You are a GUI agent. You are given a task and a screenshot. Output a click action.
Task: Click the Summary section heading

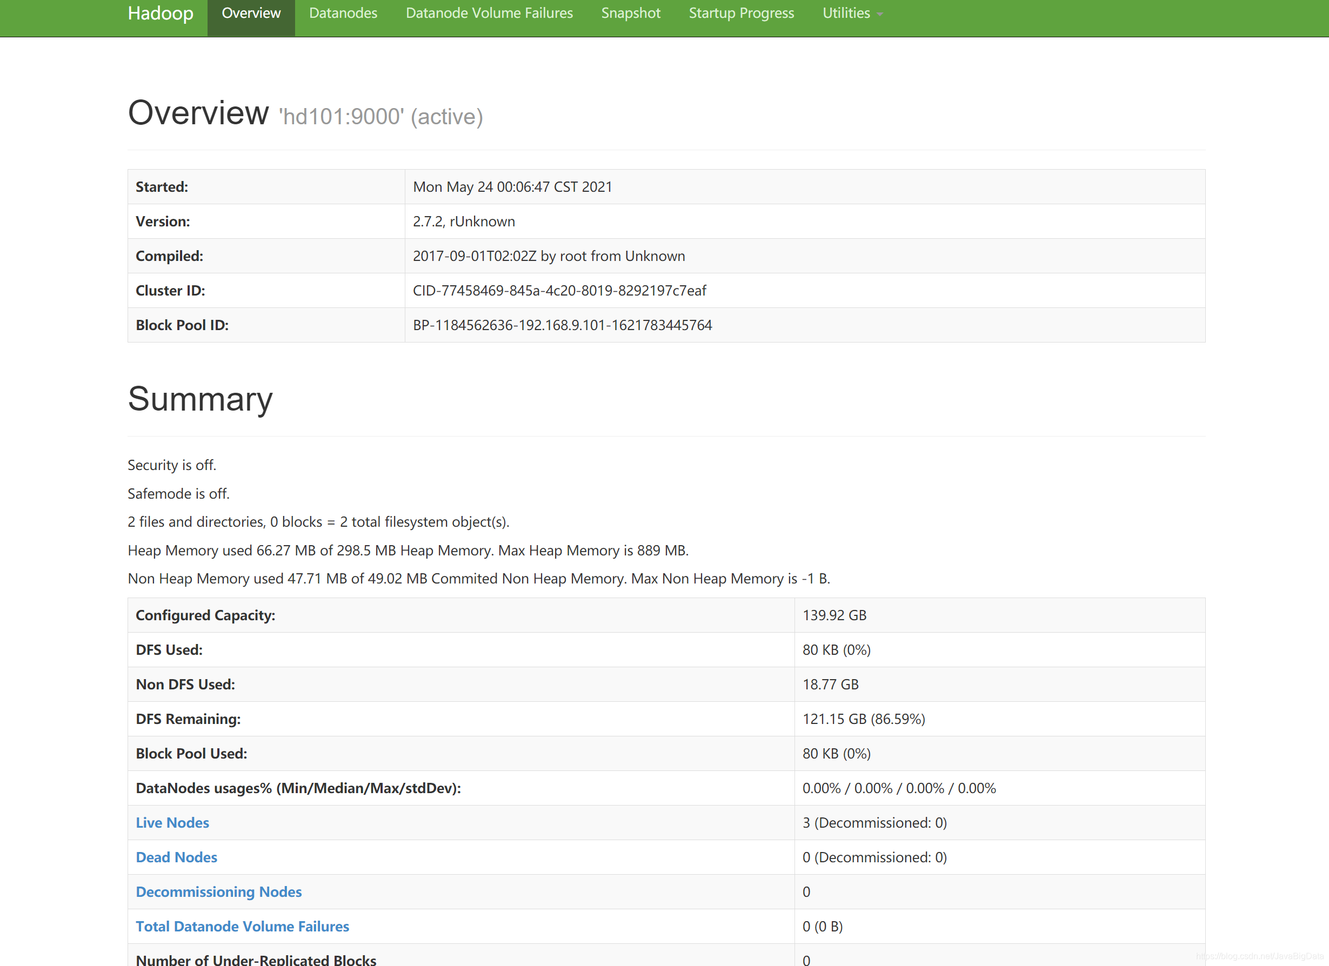click(x=200, y=399)
